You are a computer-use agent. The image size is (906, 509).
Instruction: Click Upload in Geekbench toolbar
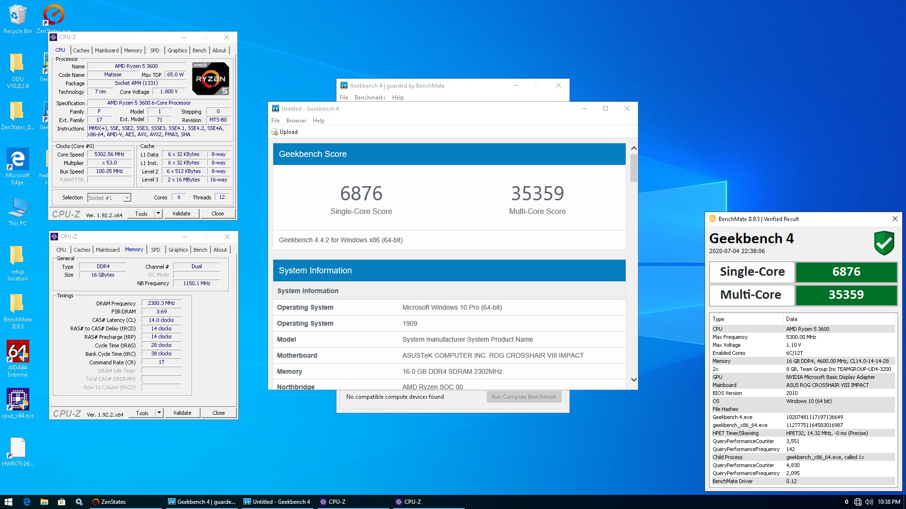(x=285, y=132)
